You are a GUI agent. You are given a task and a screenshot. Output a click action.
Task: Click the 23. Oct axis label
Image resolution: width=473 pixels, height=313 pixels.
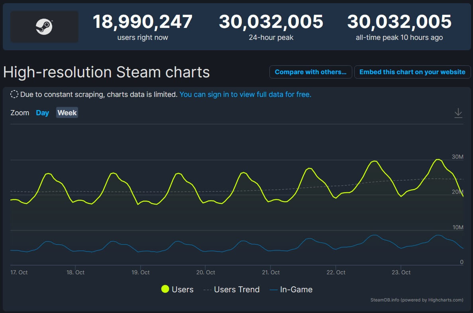[401, 272]
